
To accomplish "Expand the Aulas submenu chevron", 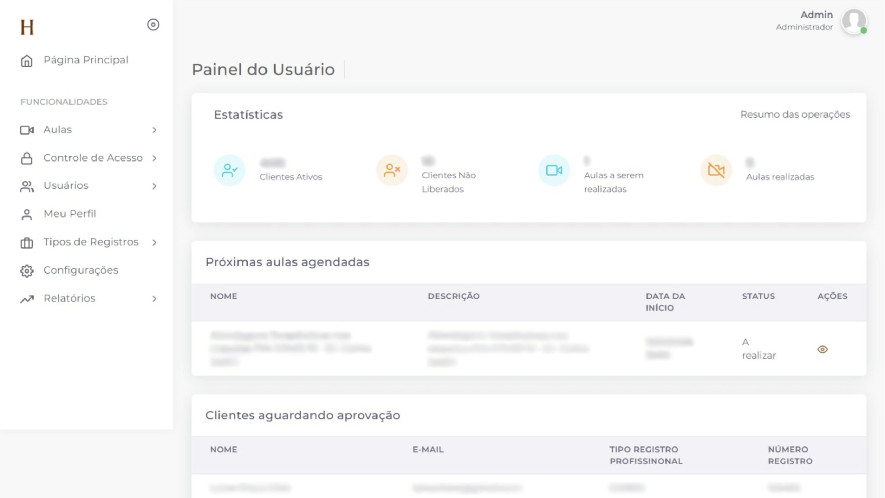I will coord(154,130).
